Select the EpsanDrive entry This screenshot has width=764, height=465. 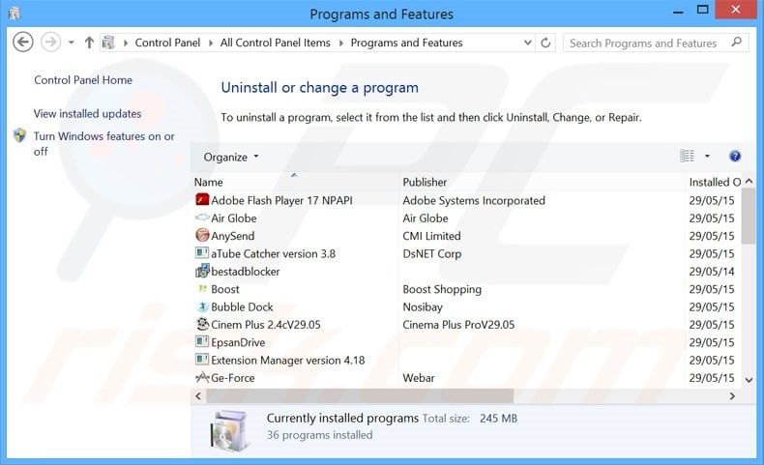click(238, 342)
